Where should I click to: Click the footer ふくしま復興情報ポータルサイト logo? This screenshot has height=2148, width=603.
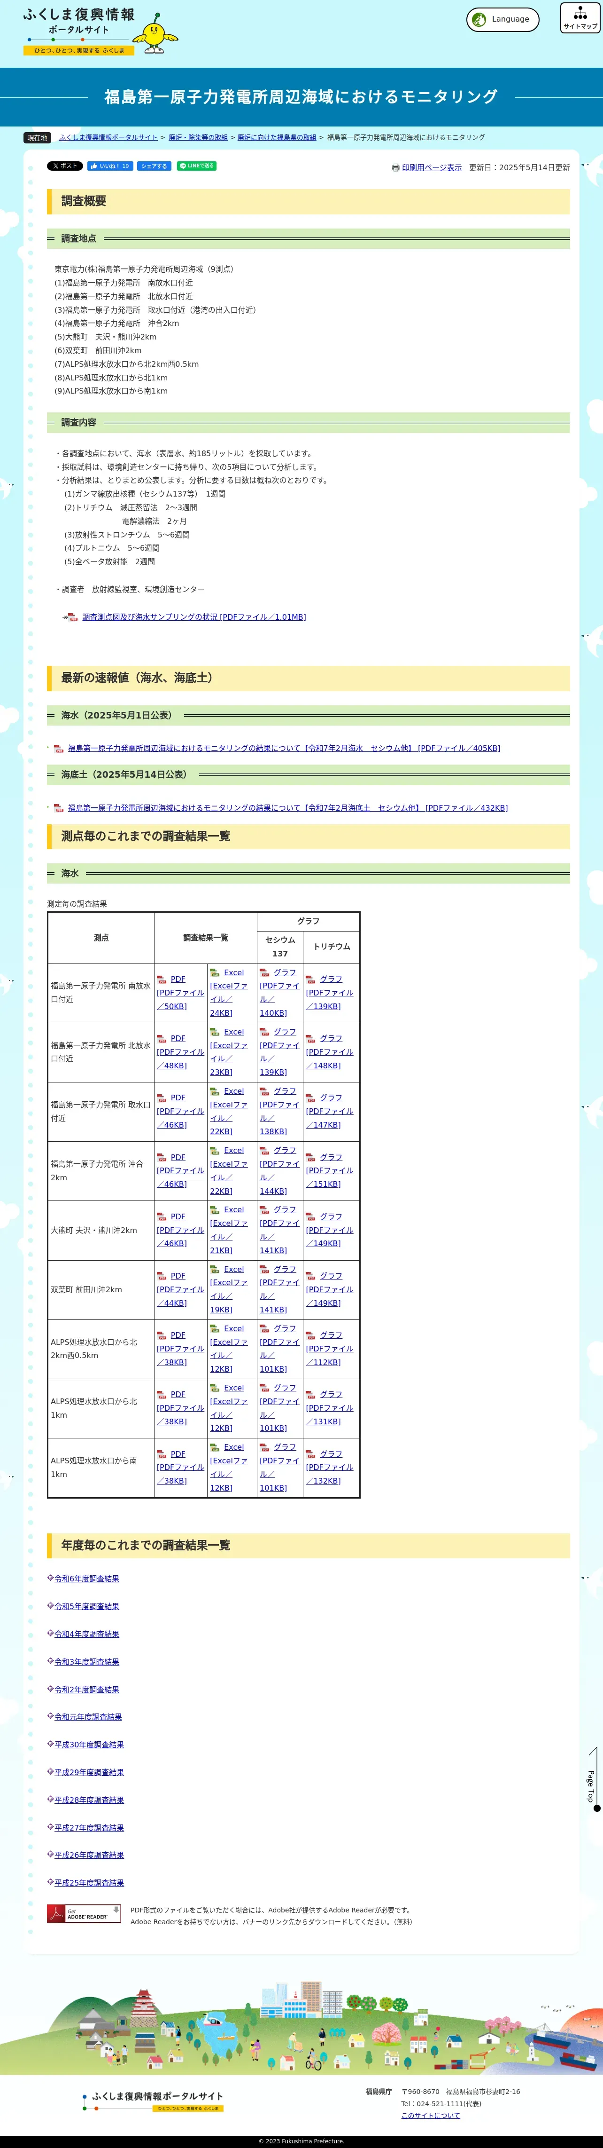pyautogui.click(x=153, y=2101)
